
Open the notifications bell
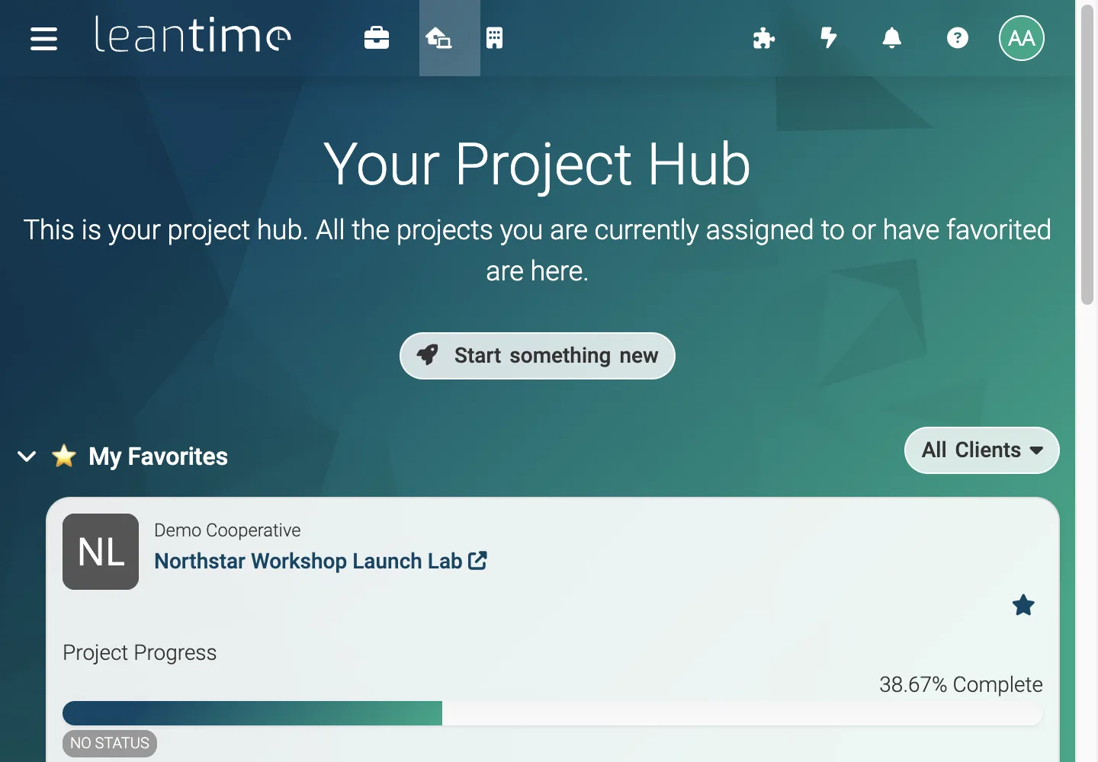coord(891,38)
